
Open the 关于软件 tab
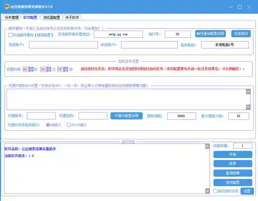pos(72,17)
